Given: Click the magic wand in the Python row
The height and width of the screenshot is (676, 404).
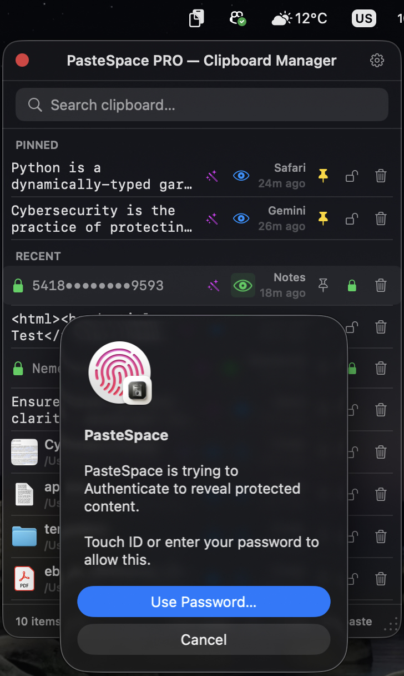Looking at the screenshot, I should [x=212, y=176].
